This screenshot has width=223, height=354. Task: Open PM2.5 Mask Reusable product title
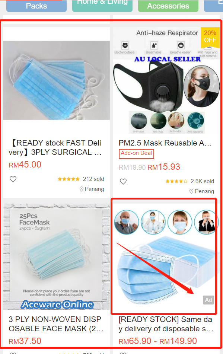click(165, 143)
